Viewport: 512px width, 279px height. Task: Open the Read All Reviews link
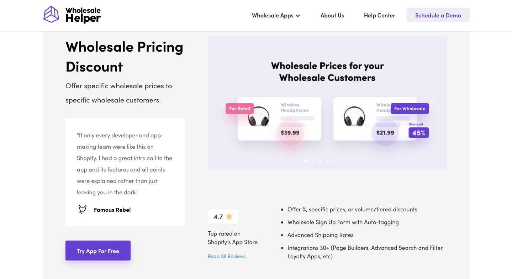tap(227, 256)
